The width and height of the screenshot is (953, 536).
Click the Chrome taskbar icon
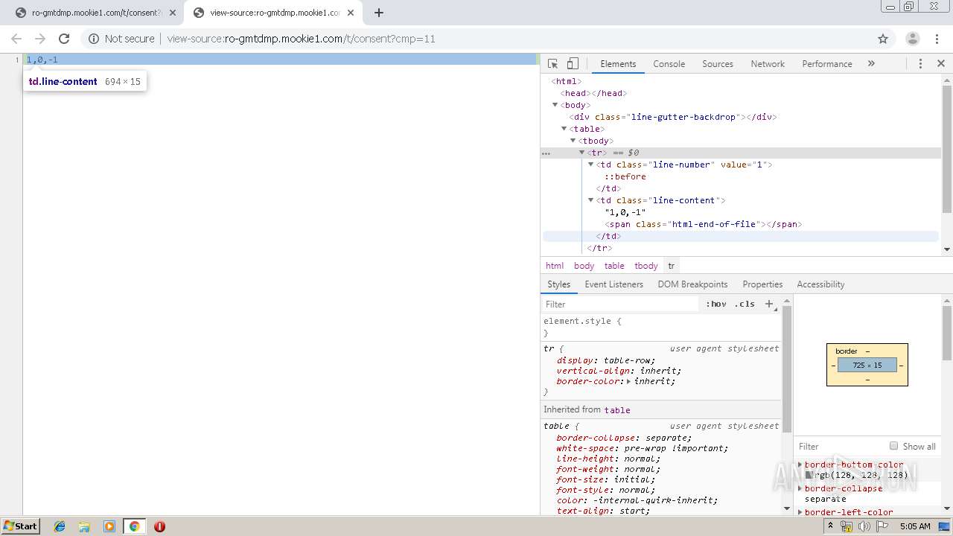click(x=134, y=526)
